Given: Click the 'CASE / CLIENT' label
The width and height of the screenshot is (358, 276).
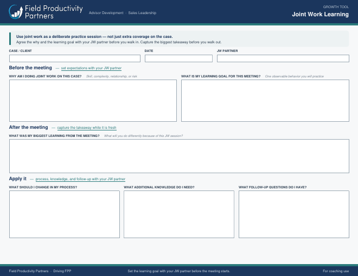Looking at the screenshot, I should (x=20, y=51).
